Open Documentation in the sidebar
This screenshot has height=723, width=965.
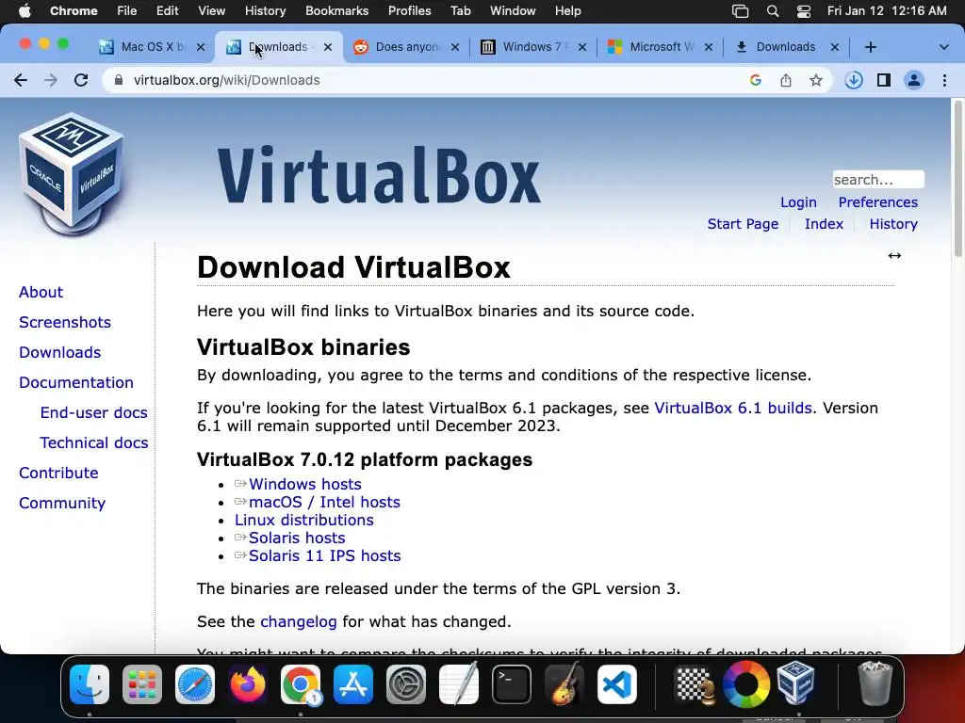[x=76, y=382]
